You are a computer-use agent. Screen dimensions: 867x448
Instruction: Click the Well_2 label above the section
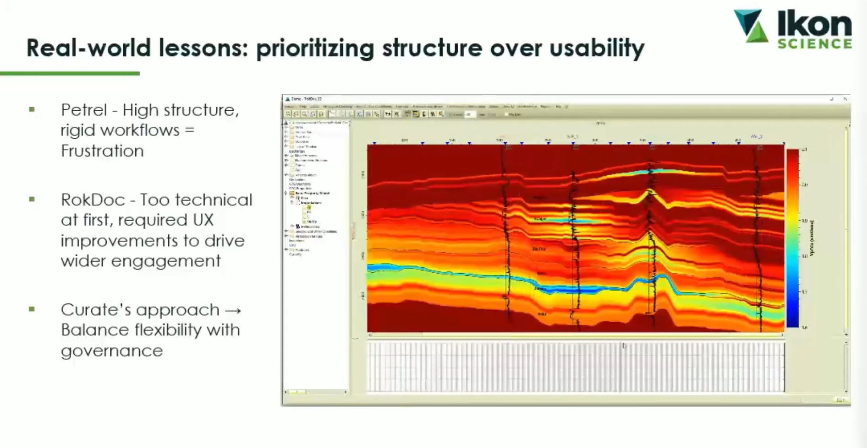756,136
